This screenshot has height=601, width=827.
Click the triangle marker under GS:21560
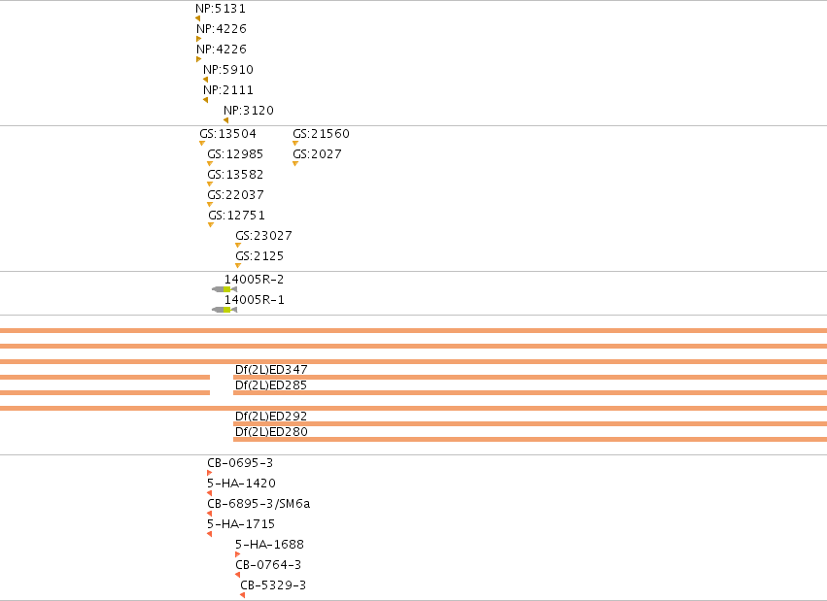pyautogui.click(x=295, y=144)
